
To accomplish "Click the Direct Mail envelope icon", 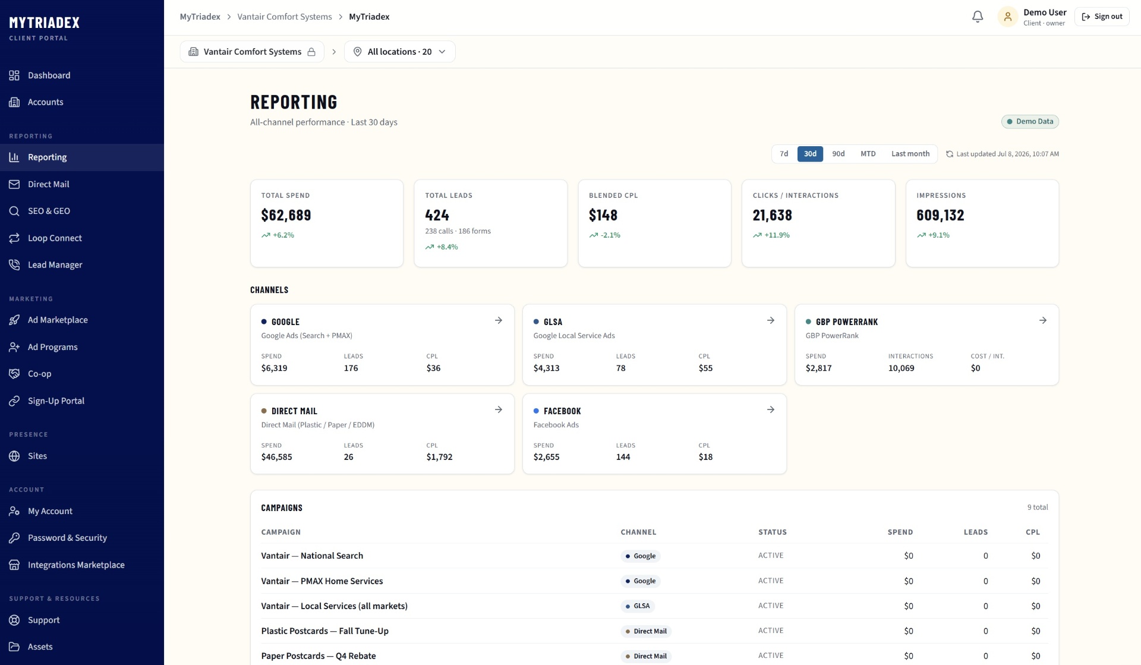I will (x=14, y=184).
